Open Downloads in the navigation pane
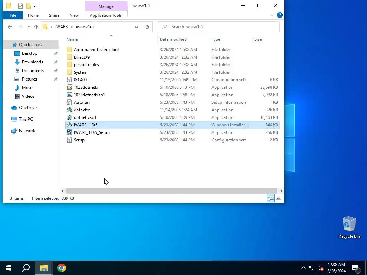This screenshot has width=367, height=275. click(x=32, y=62)
